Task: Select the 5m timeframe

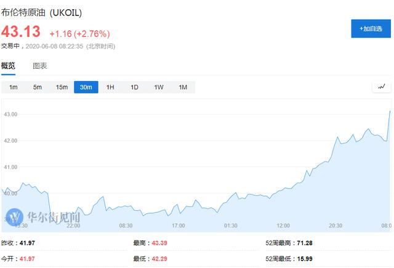Action: click(38, 87)
